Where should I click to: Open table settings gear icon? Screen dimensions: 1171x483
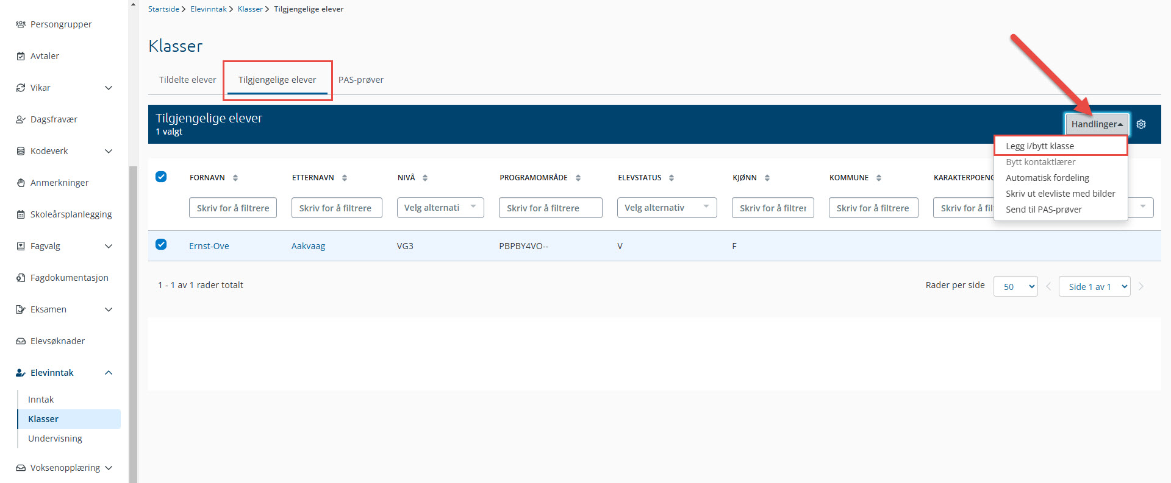(x=1141, y=124)
